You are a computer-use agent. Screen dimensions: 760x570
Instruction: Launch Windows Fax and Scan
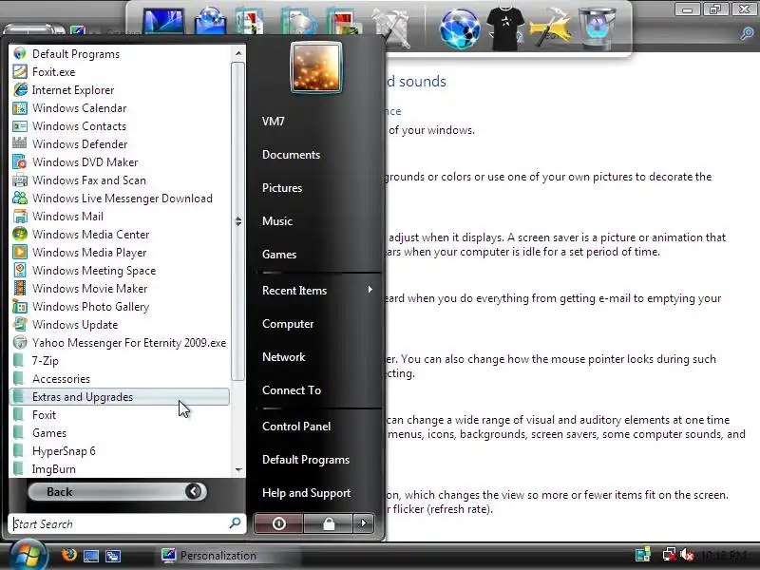pyautogui.click(x=120, y=180)
